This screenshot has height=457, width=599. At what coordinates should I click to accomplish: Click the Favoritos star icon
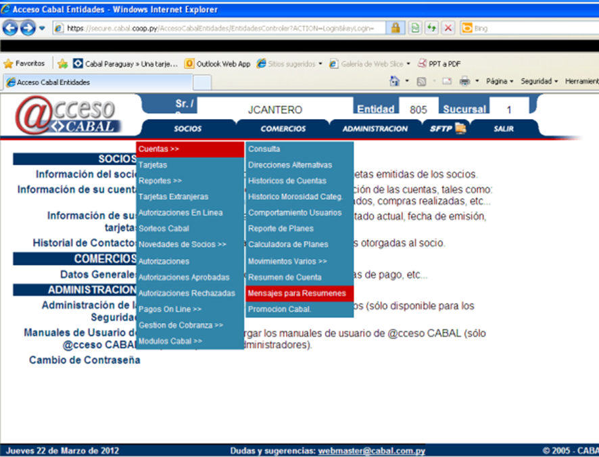tap(9, 64)
